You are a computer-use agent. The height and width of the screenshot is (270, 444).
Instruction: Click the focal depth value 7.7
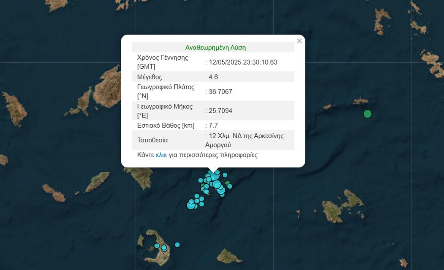click(213, 126)
